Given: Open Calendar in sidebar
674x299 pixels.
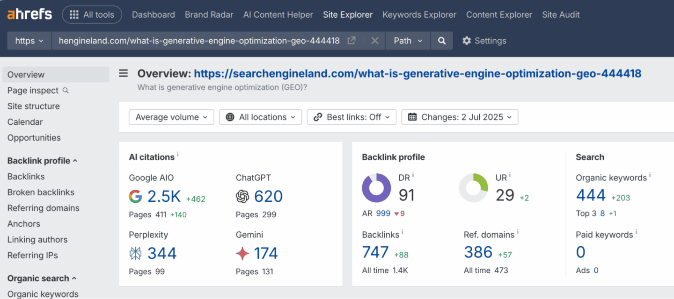Looking at the screenshot, I should [25, 122].
